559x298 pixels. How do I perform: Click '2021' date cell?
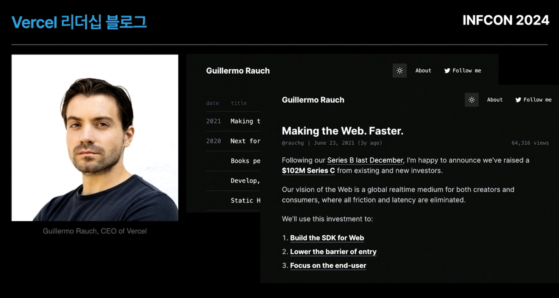[x=213, y=121]
